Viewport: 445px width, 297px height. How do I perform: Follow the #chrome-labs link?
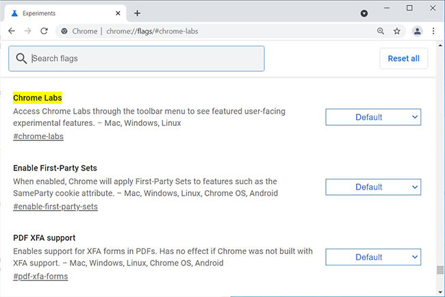click(x=38, y=136)
